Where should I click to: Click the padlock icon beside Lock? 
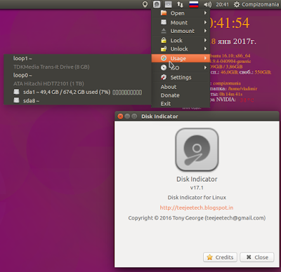[x=164, y=40]
